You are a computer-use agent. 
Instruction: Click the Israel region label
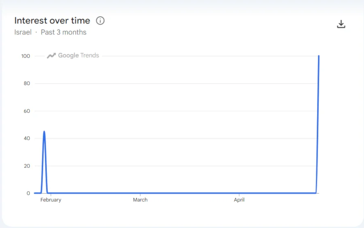pyautogui.click(x=23, y=32)
